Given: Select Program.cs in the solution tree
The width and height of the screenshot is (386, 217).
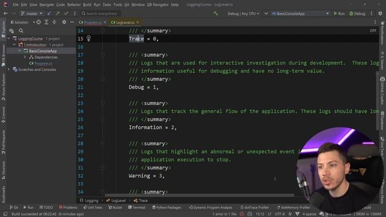Looking at the screenshot, I should point(43,63).
